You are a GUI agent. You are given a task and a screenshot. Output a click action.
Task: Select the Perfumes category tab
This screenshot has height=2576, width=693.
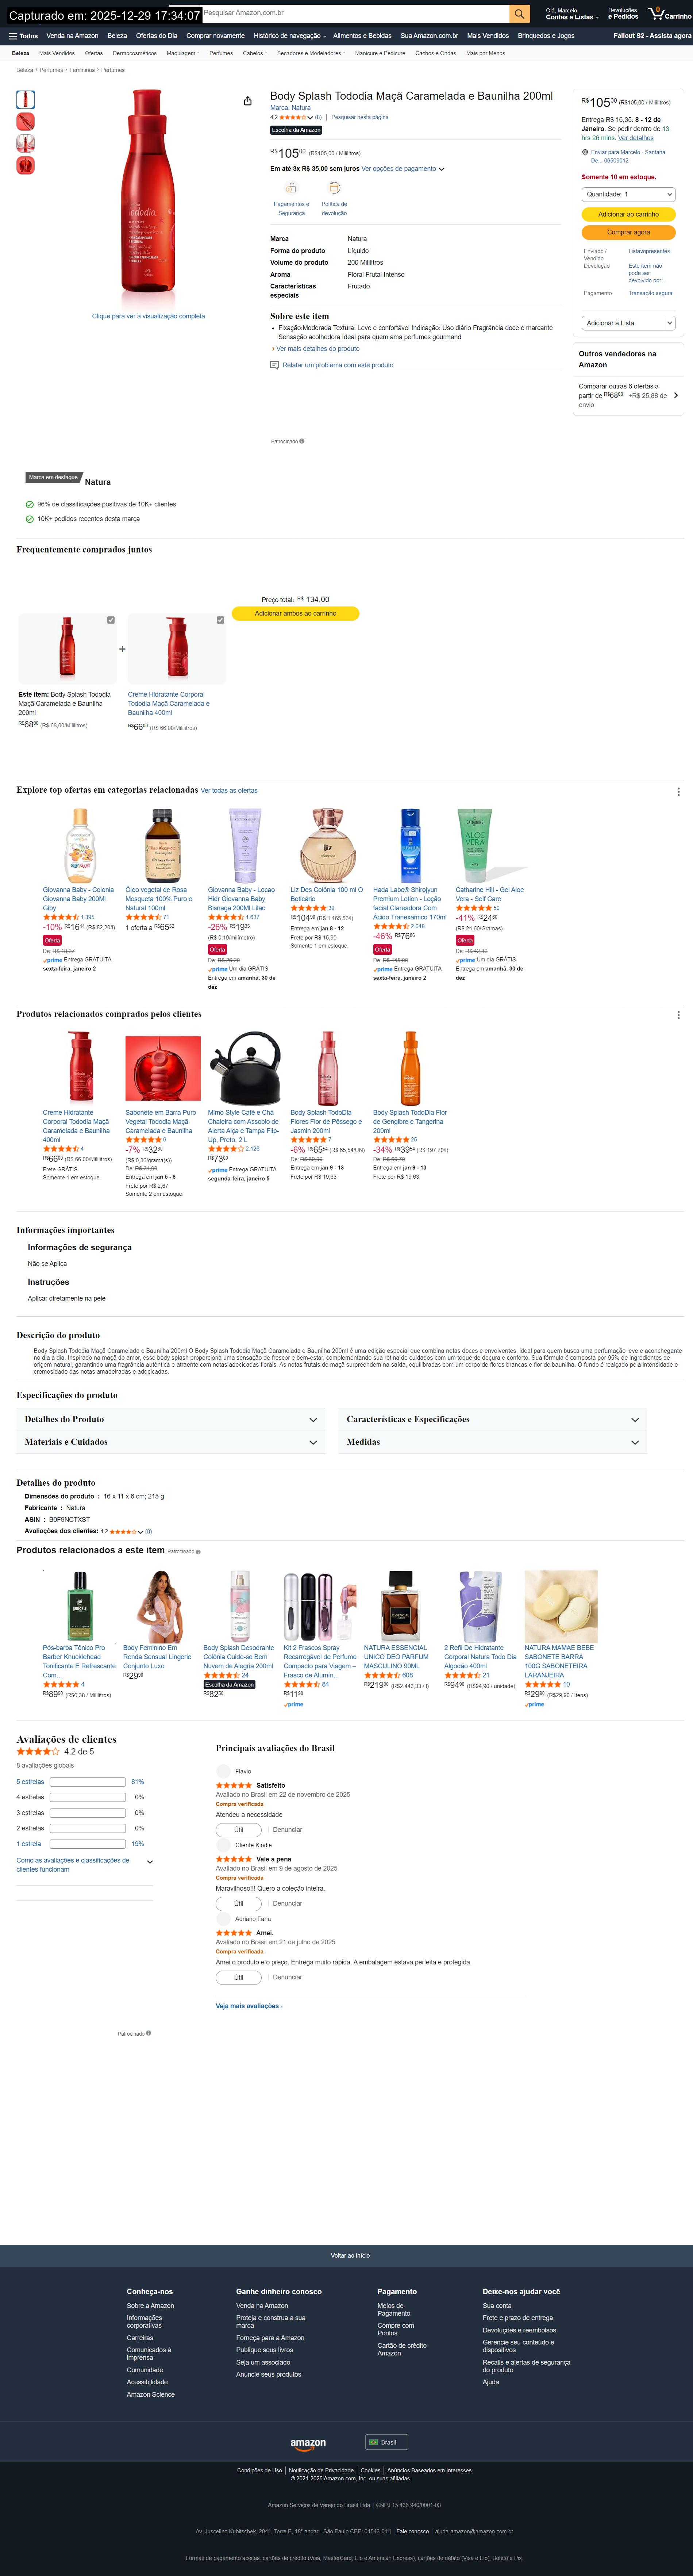click(221, 53)
